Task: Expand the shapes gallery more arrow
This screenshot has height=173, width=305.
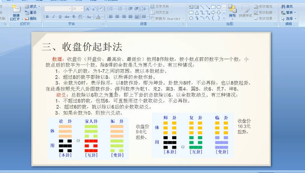Action: pos(223,17)
